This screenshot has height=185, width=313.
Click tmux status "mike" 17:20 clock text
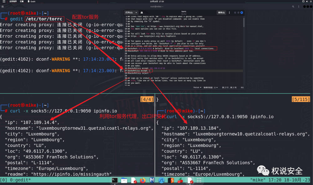280,180
